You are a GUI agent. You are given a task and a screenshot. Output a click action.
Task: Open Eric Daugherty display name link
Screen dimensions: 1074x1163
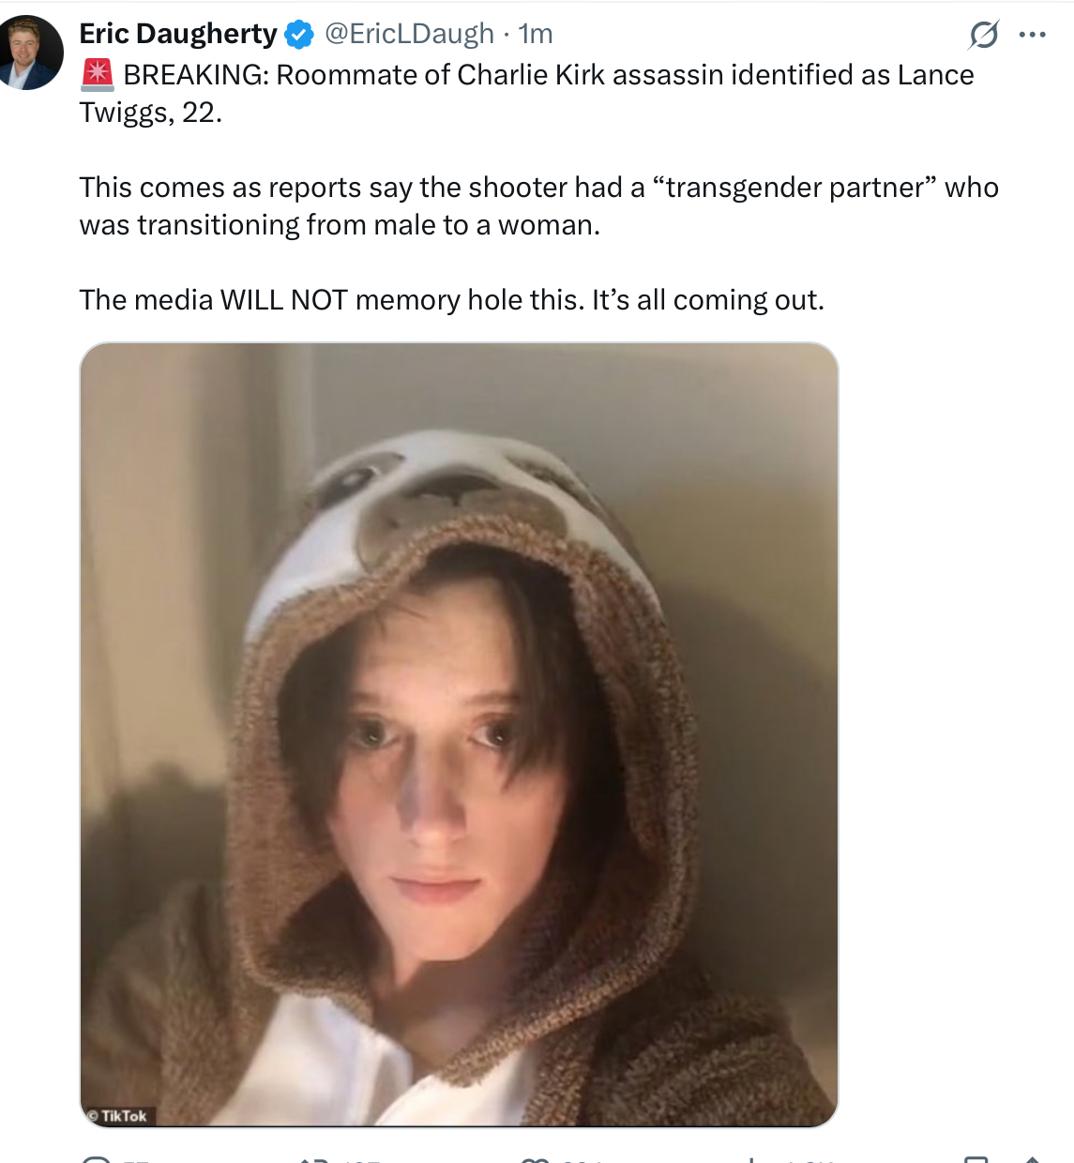pyautogui.click(x=178, y=34)
